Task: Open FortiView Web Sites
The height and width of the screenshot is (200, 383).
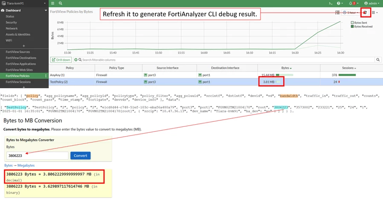Action: [19, 70]
